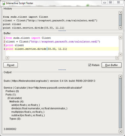This screenshot has width=125, height=136.
Task: Click the 'Methods (4):' output line
Action: (17, 102)
